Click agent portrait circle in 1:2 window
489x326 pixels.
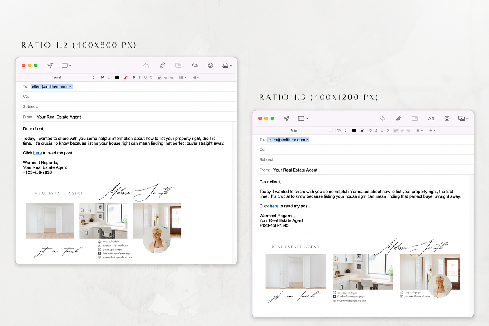click(x=157, y=240)
